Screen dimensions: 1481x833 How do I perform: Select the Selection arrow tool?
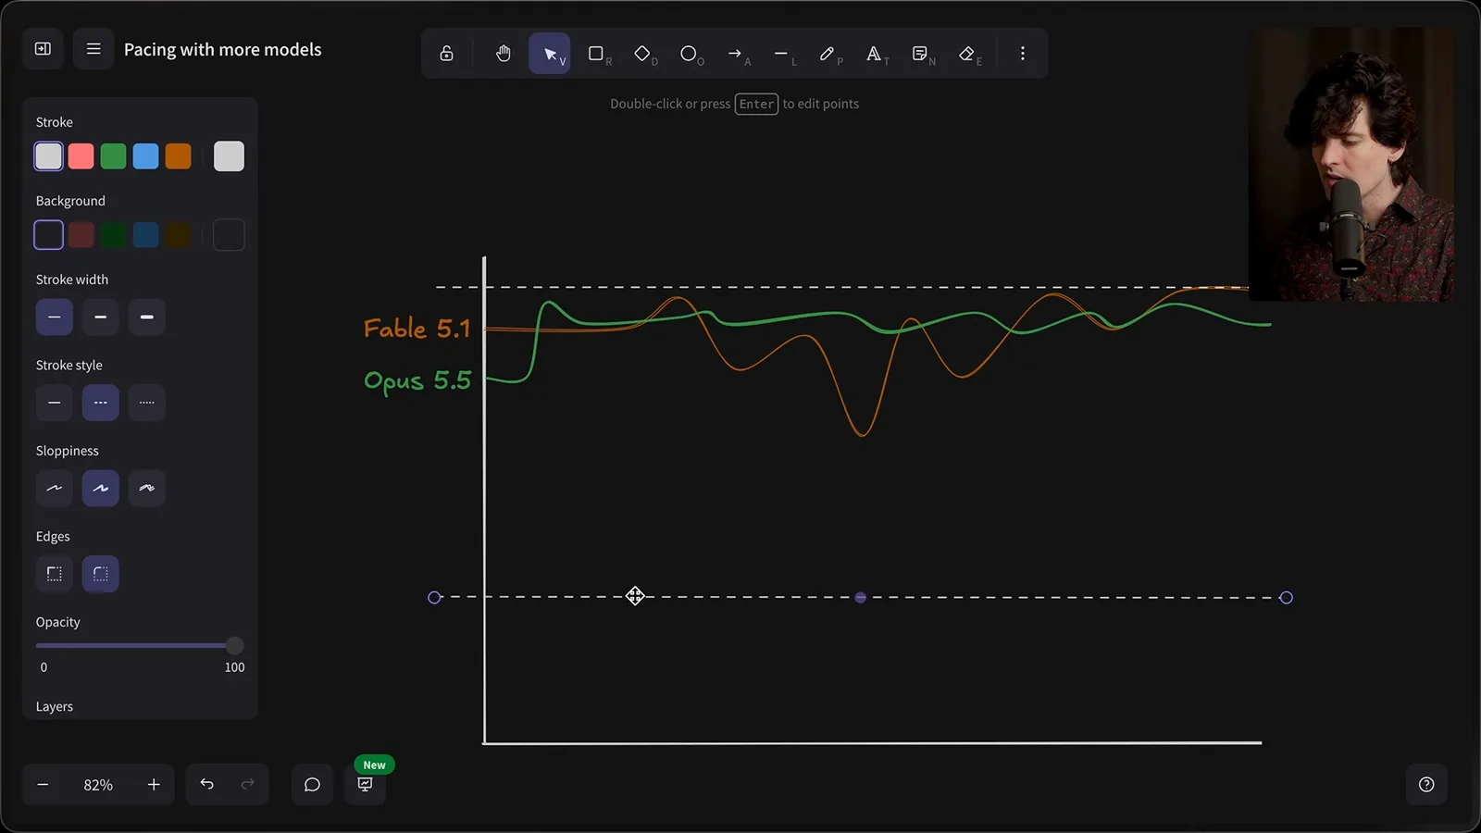point(550,54)
